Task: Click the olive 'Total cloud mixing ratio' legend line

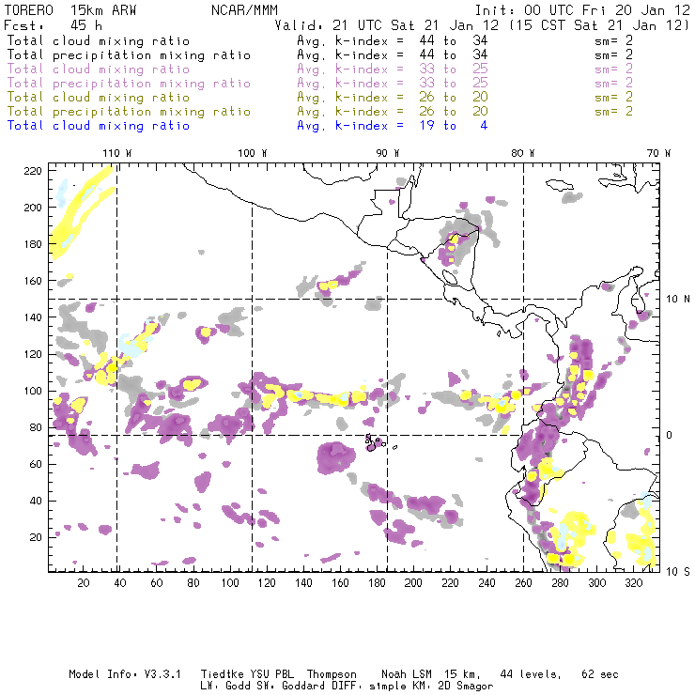Action: click(x=99, y=97)
